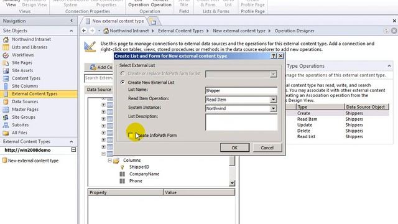Open Site Columns in navigation
The image size is (398, 224).
tap(25, 86)
